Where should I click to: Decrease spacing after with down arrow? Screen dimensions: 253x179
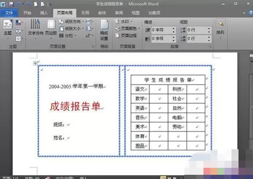(209, 40)
